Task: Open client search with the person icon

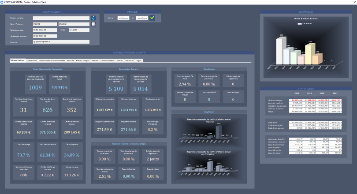Action: coord(93,18)
